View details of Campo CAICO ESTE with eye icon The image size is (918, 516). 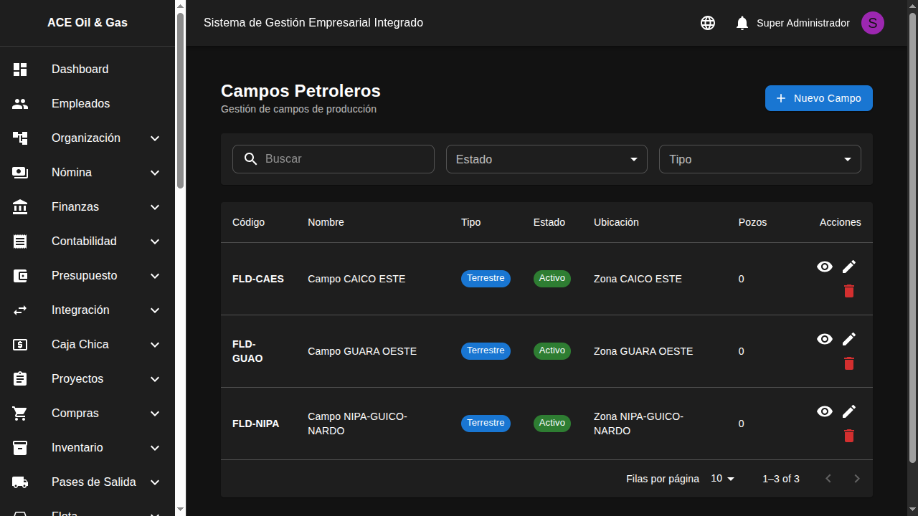point(825,267)
